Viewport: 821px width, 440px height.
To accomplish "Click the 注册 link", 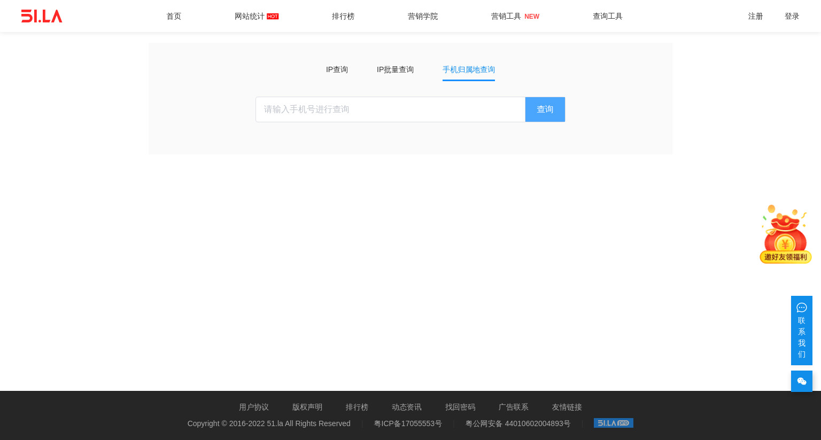I will tap(755, 17).
